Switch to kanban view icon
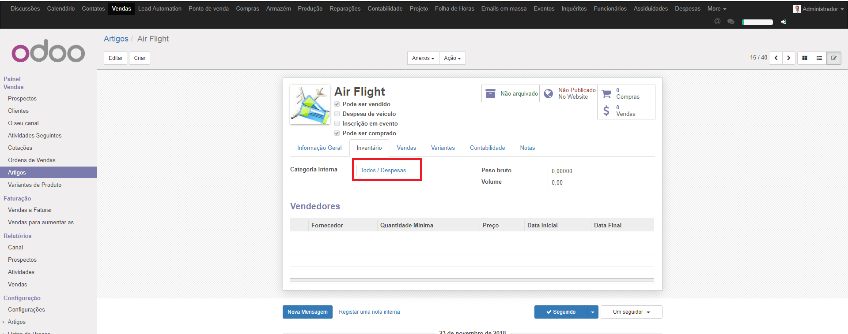Viewport: 848px width, 334px height. 805,58
